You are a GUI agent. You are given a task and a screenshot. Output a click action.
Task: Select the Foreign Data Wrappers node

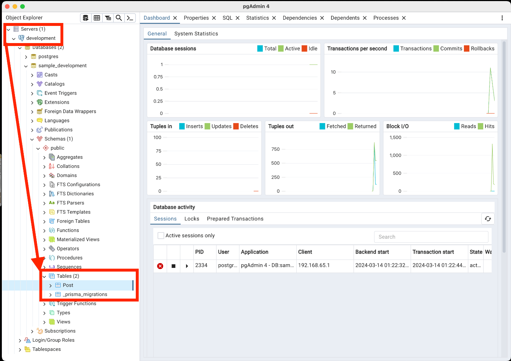pyautogui.click(x=70, y=111)
